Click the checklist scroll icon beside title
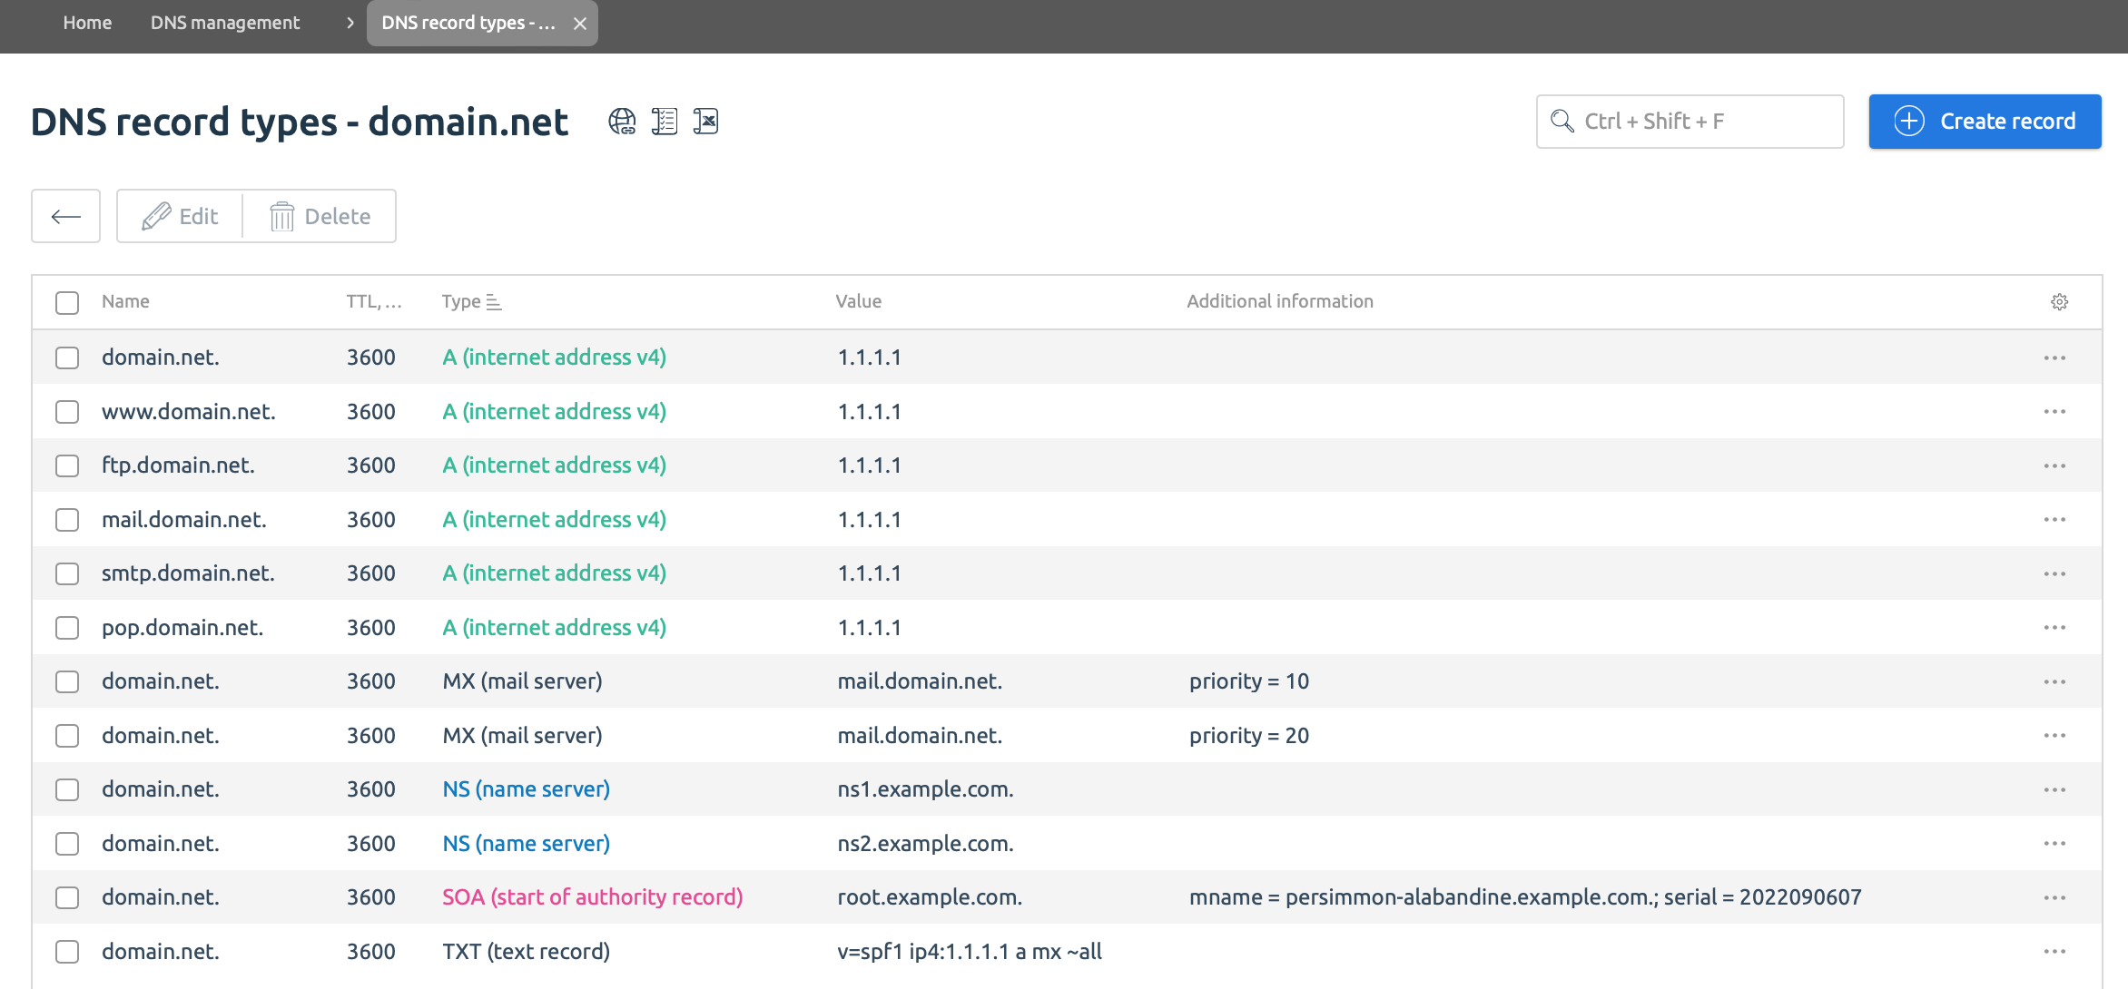This screenshot has height=989, width=2128. [x=665, y=122]
